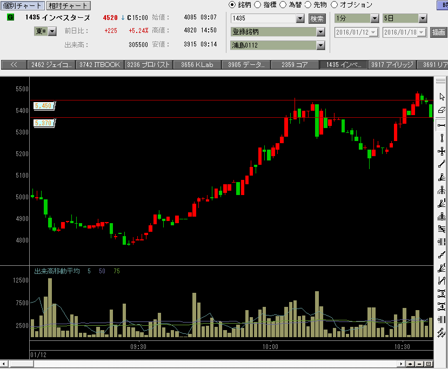Select the solid vertical cycle lines tool

(442, 320)
